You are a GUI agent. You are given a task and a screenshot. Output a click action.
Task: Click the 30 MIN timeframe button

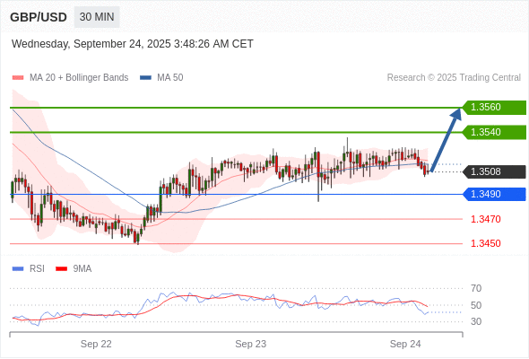tap(97, 17)
